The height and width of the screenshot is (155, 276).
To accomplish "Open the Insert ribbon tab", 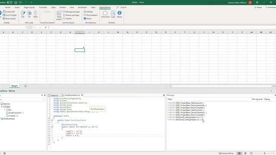I will coord(17,7).
